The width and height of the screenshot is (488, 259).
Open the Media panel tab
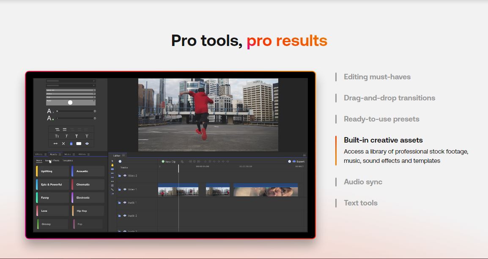click(x=68, y=154)
